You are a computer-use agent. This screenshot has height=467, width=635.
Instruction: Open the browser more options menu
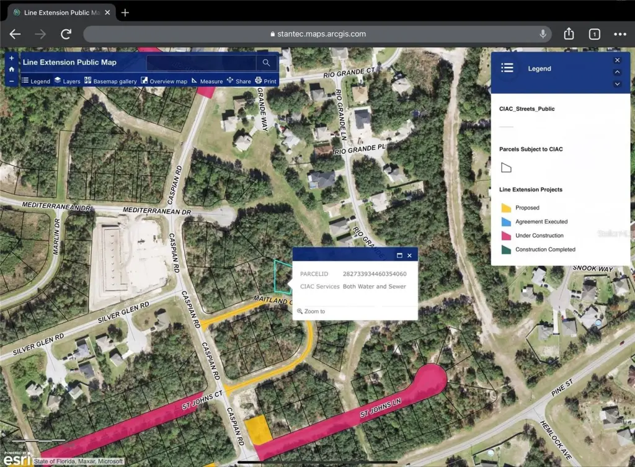(619, 34)
